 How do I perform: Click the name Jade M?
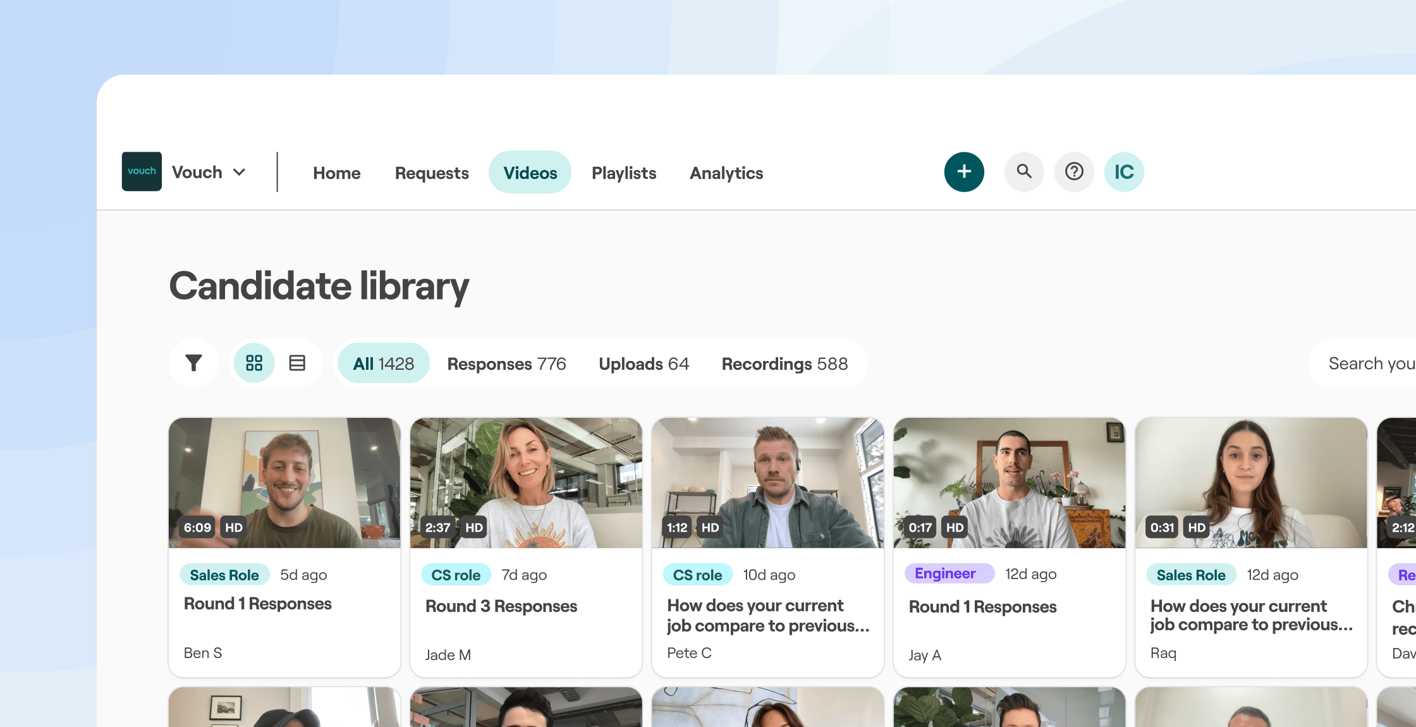coord(448,655)
